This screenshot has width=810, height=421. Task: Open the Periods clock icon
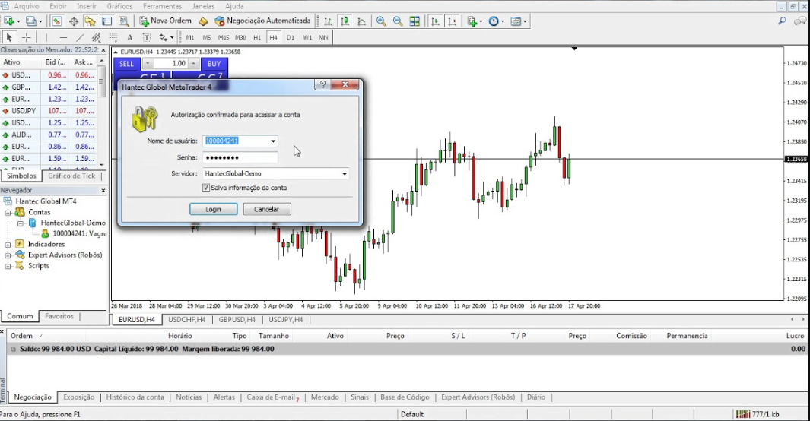point(494,21)
